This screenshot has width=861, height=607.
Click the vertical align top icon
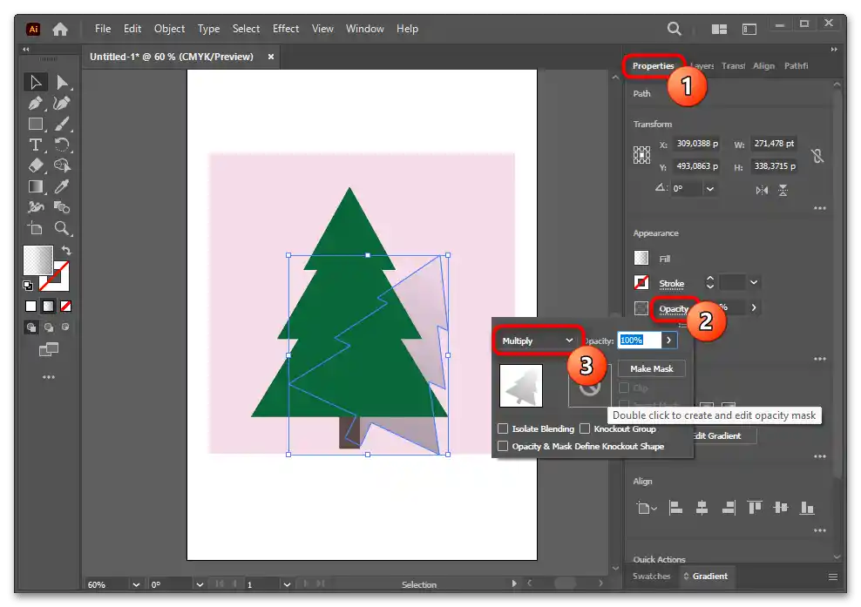tap(755, 509)
